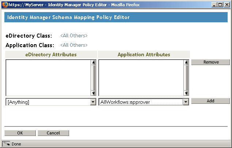Image resolution: width=232 pixels, height=148 pixels.
Task: Click up arrow of eDirectory Attributes scrollbar
Action: click(x=94, y=62)
